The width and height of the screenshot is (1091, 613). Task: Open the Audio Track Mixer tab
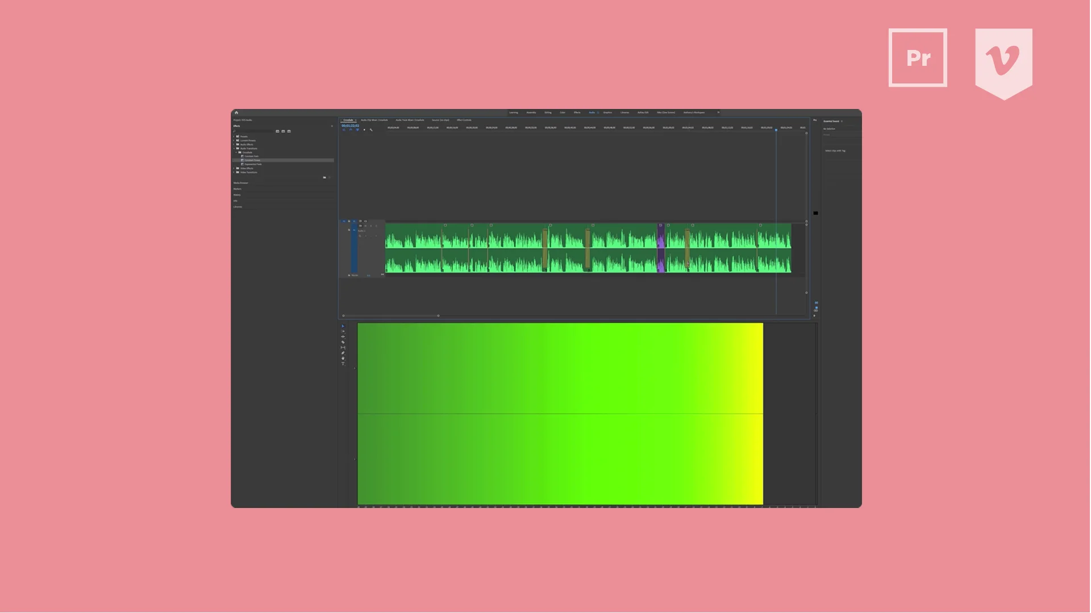(410, 120)
